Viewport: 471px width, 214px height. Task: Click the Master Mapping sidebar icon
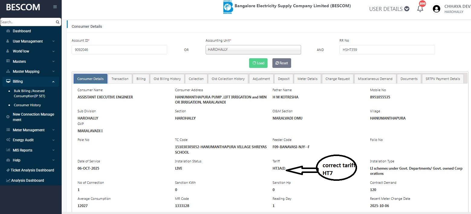pyautogui.click(x=8, y=72)
